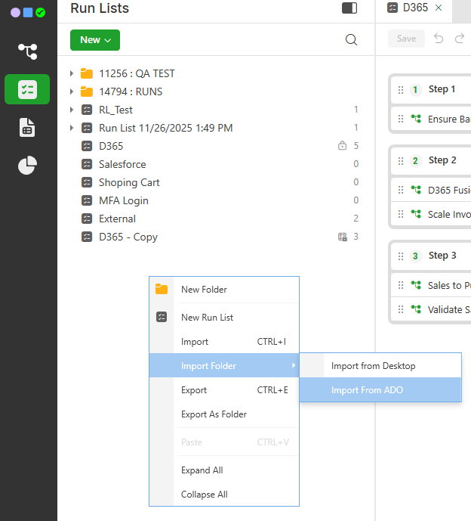Select the Run Lists checklist sidebar icon

[28, 89]
